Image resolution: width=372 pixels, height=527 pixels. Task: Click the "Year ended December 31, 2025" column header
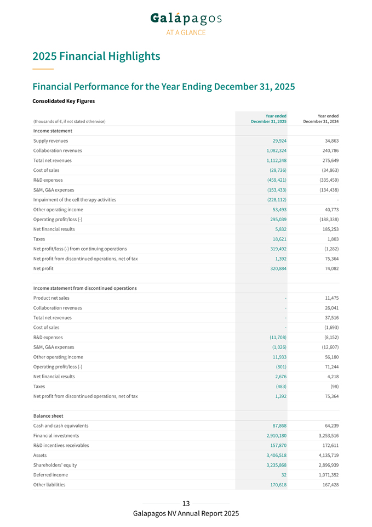point(268,119)
